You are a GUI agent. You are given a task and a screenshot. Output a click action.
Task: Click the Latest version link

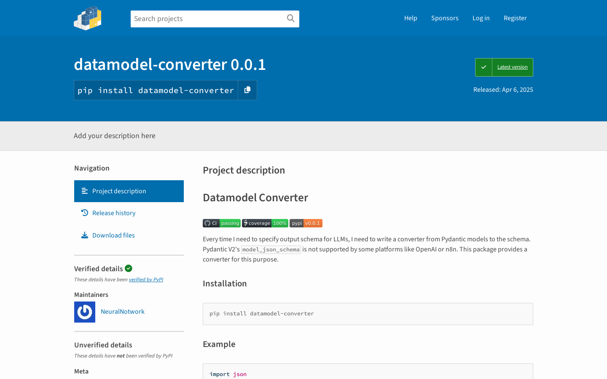click(513, 67)
